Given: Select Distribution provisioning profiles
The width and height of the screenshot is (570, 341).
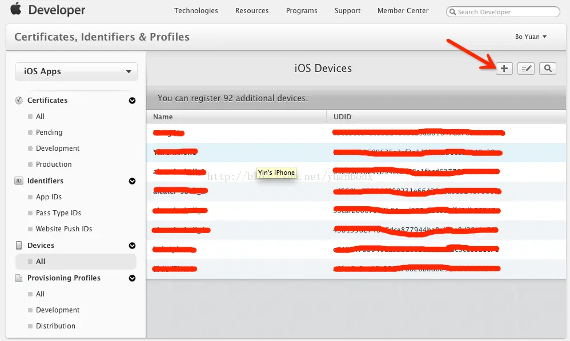Looking at the screenshot, I should 55,326.
